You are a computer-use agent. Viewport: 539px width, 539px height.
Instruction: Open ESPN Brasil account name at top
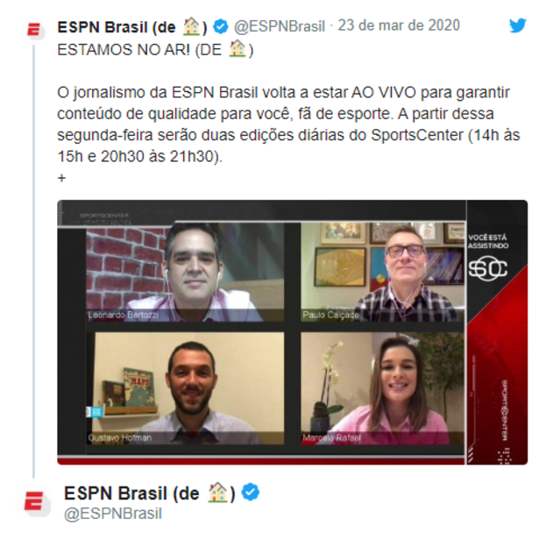click(132, 27)
